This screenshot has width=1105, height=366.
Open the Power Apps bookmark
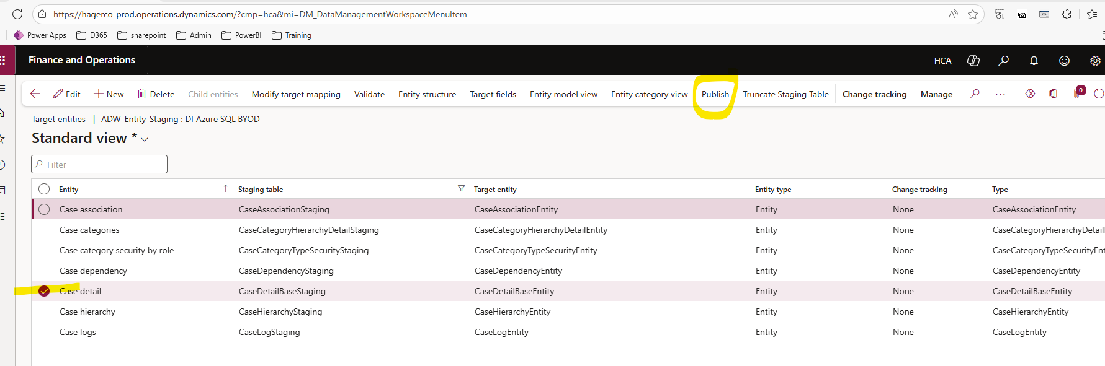pos(40,35)
